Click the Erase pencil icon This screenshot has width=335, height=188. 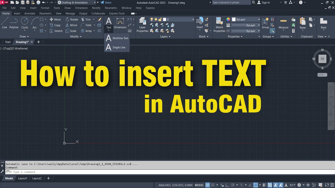coord(99,19)
